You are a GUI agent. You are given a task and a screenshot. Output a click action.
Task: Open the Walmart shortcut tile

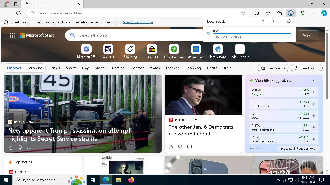point(196,51)
